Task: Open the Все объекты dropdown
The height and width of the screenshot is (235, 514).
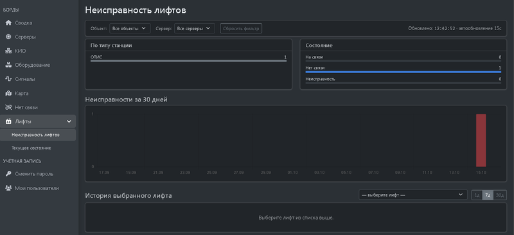Action: [130, 28]
